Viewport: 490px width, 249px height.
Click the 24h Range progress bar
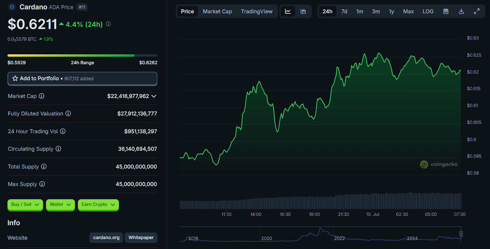pos(82,56)
